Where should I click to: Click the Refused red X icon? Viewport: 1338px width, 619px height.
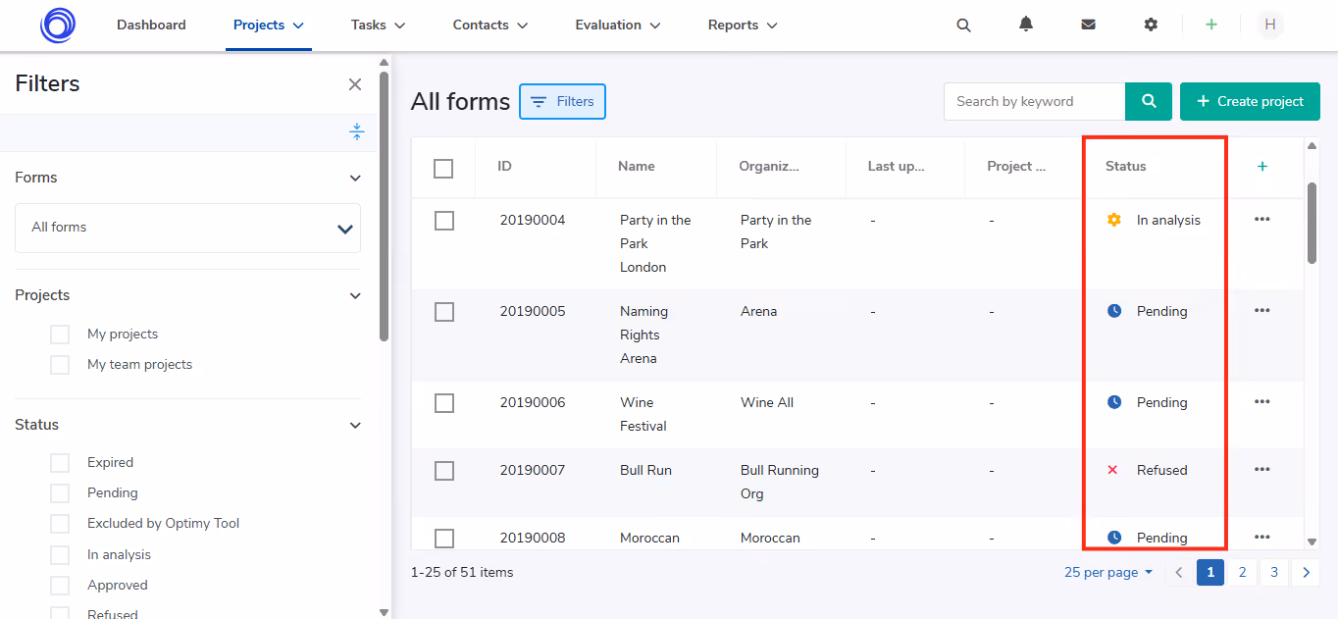click(x=1112, y=470)
